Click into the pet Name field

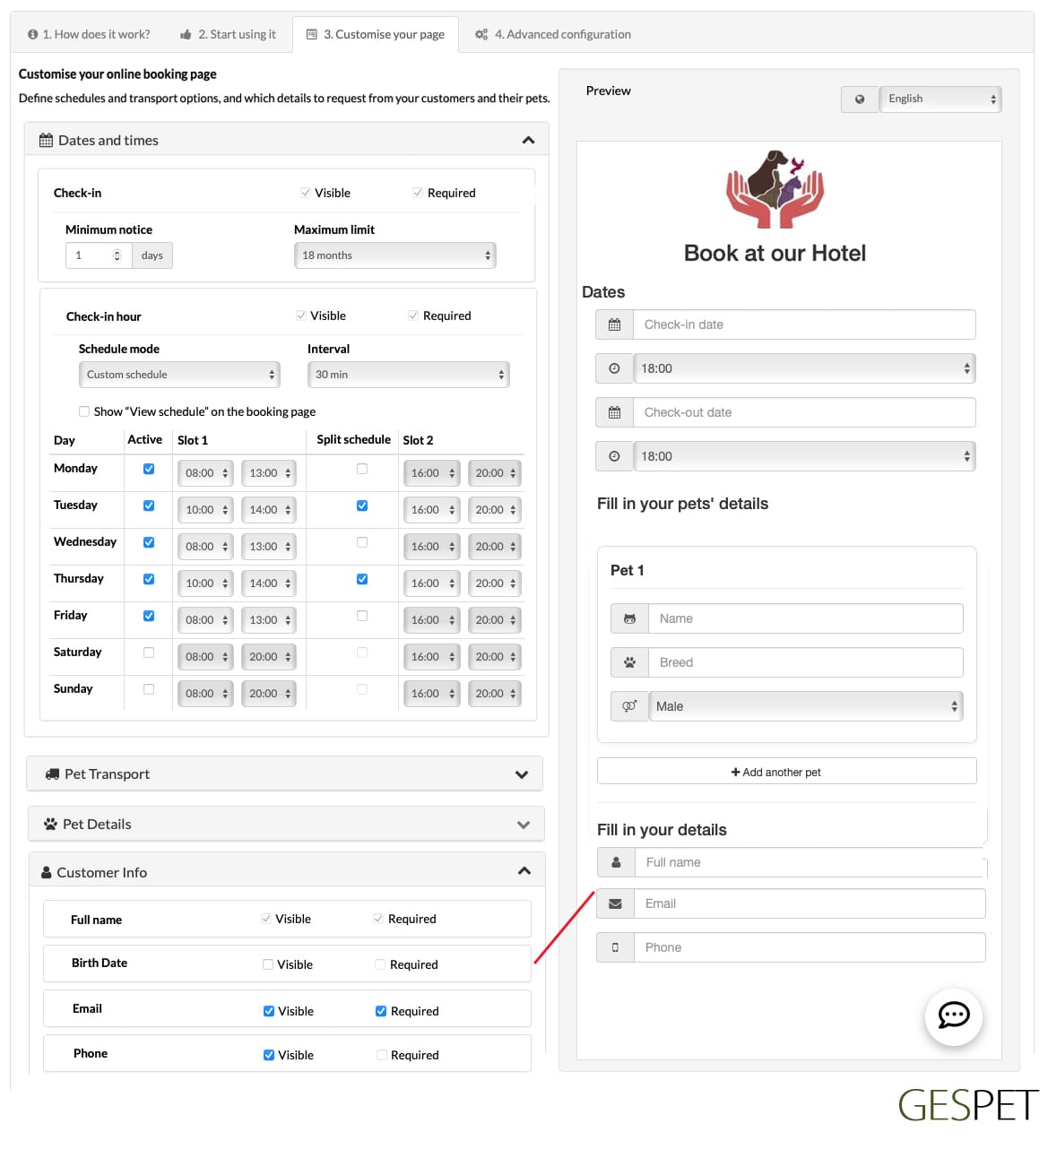coord(805,618)
